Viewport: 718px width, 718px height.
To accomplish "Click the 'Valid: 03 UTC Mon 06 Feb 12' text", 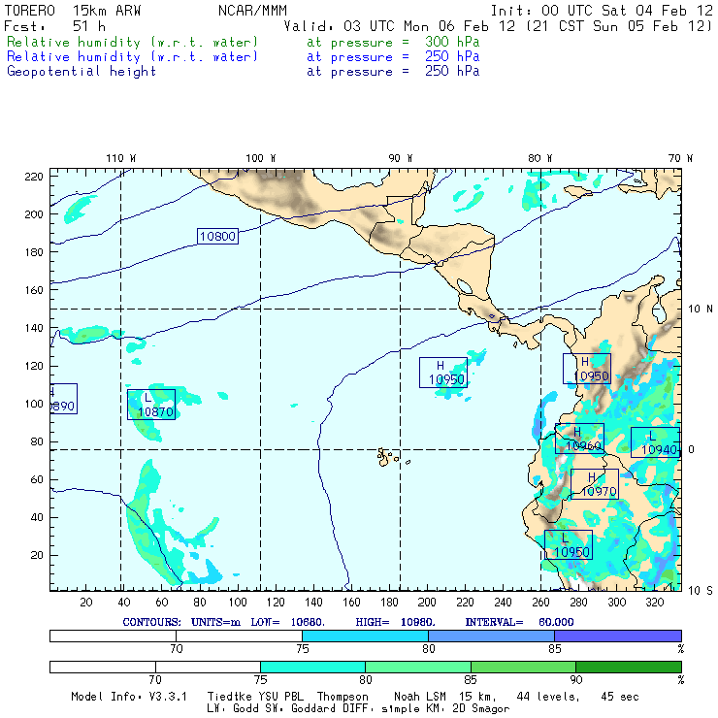I will (400, 26).
